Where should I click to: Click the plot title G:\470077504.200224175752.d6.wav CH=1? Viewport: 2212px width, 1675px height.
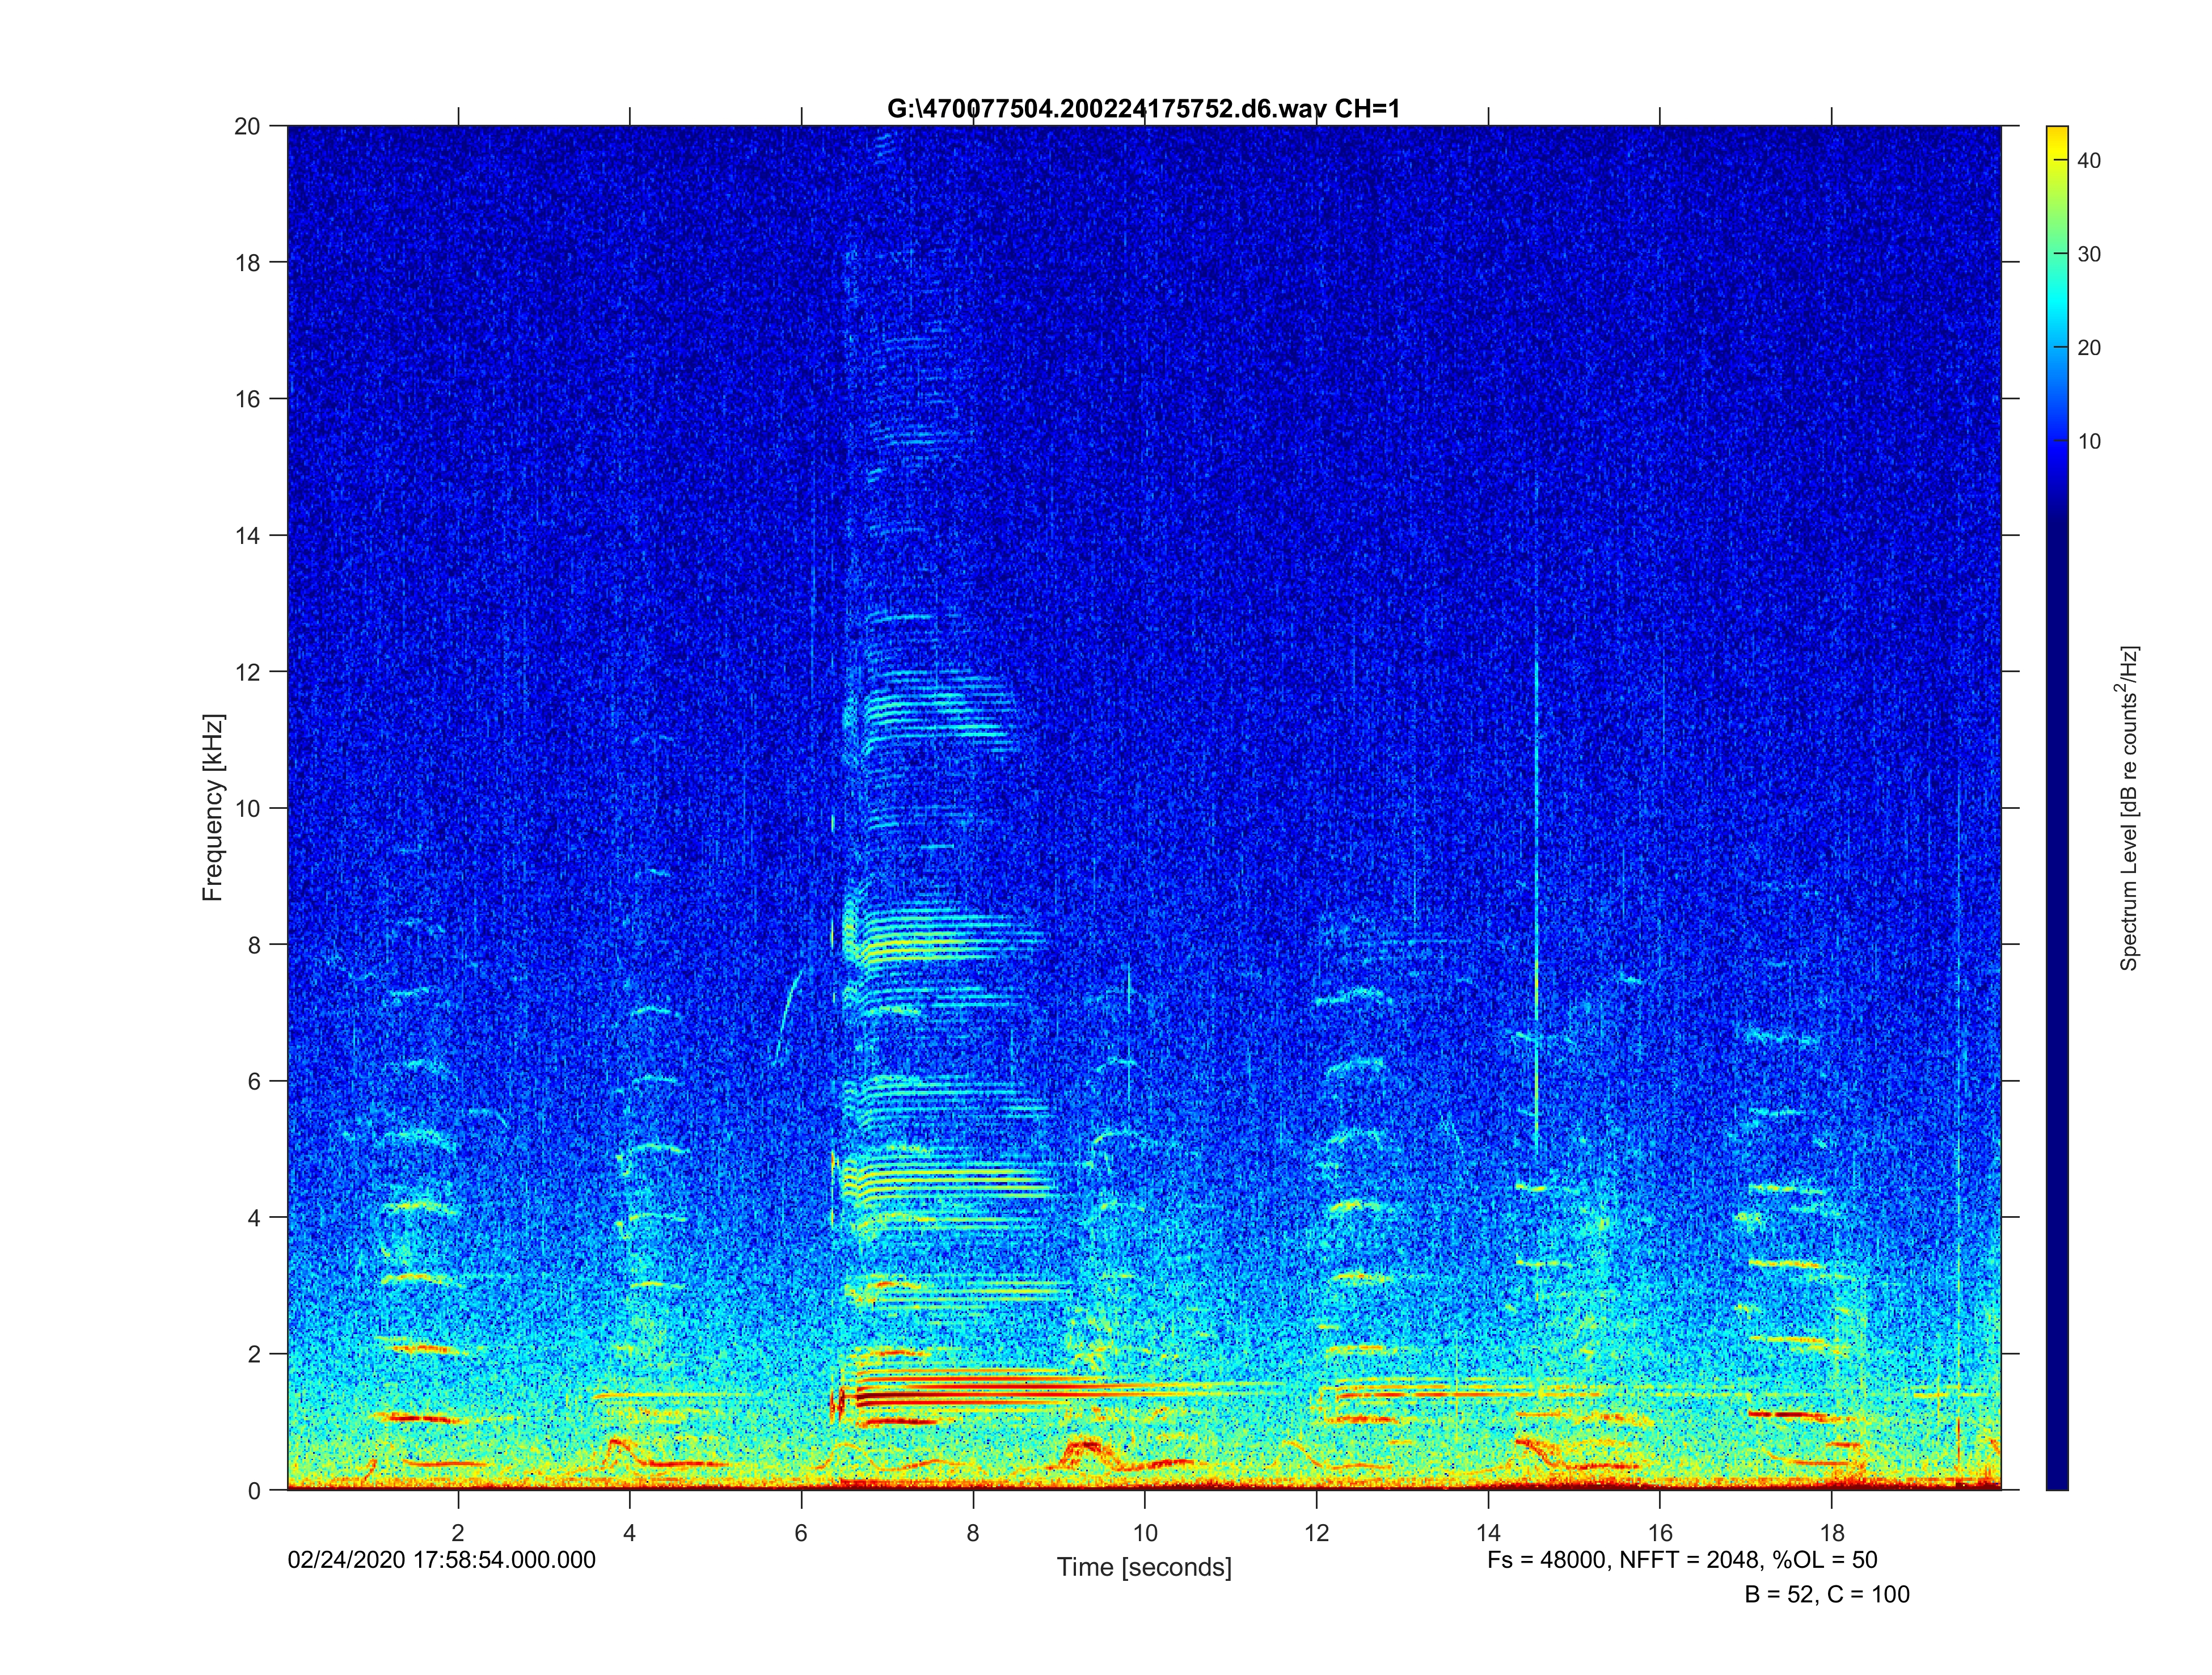pyautogui.click(x=1143, y=109)
